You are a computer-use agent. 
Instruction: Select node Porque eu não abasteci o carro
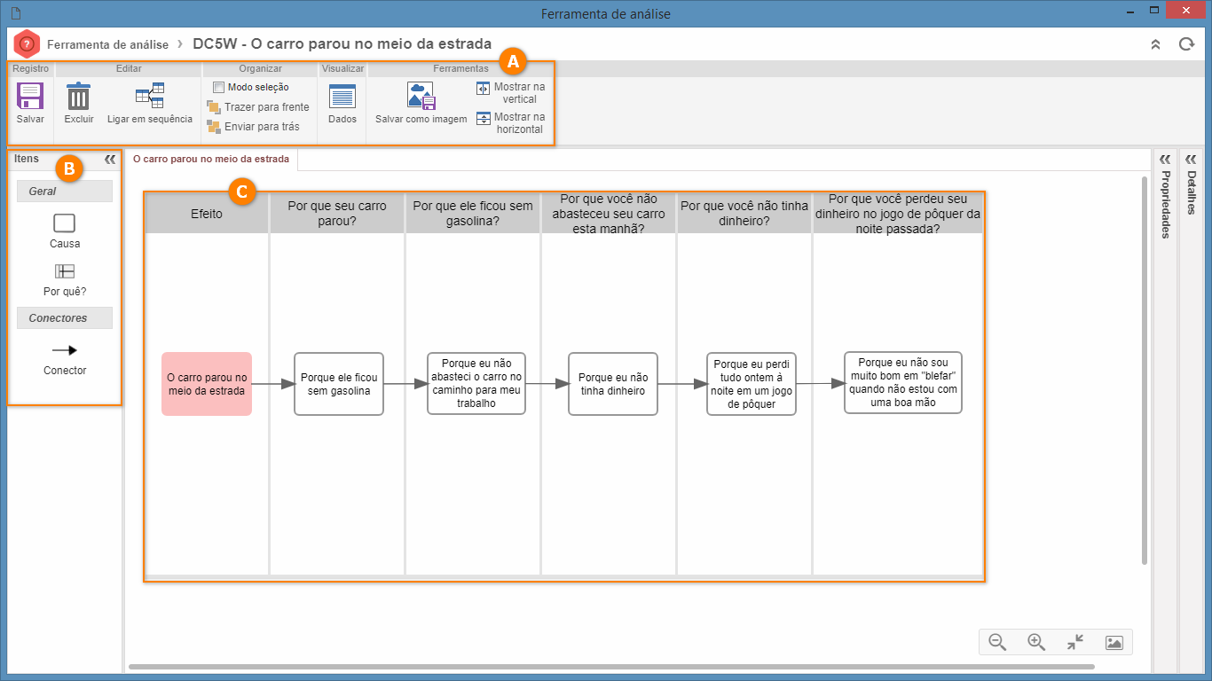coord(476,384)
